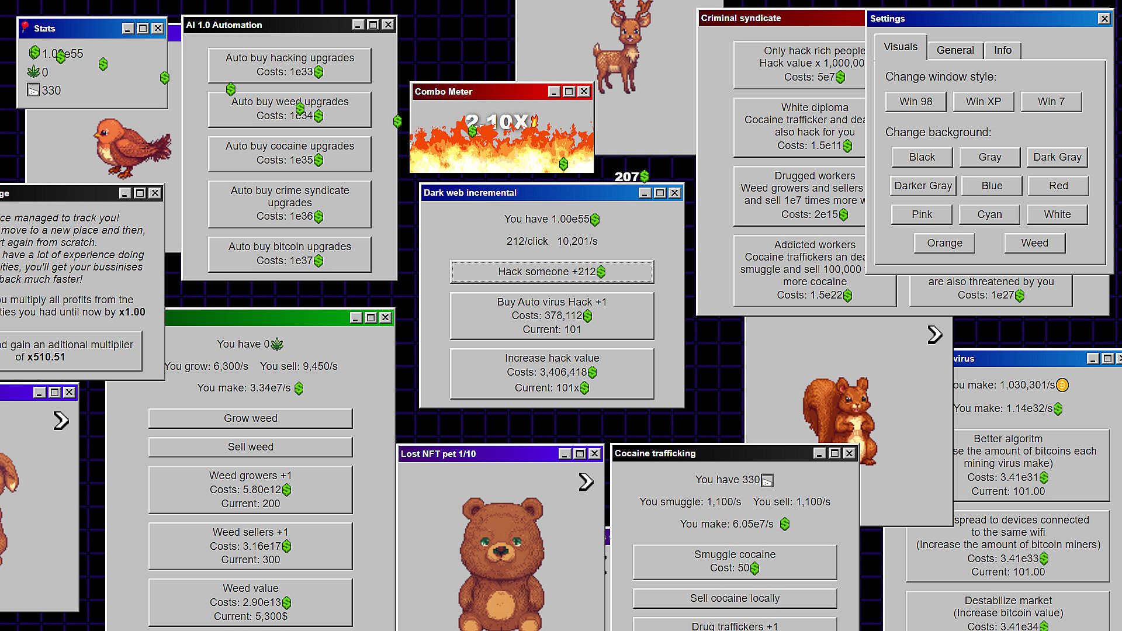Close the Settings window
This screenshot has width=1122, height=631.
(1104, 19)
